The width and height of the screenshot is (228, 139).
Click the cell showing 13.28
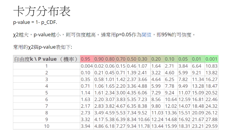198,86
